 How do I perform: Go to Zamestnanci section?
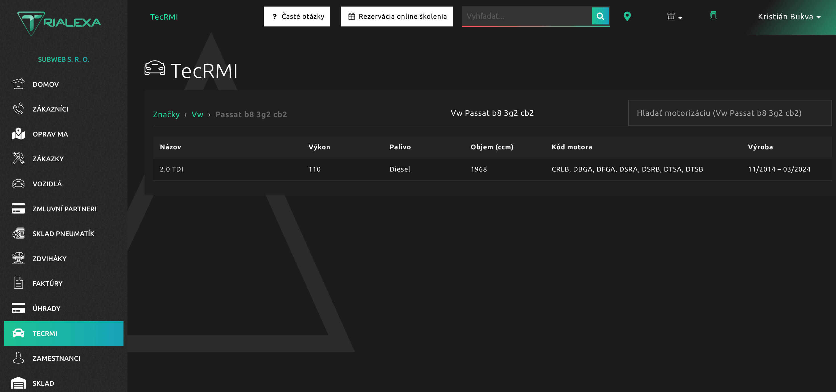[64, 358]
